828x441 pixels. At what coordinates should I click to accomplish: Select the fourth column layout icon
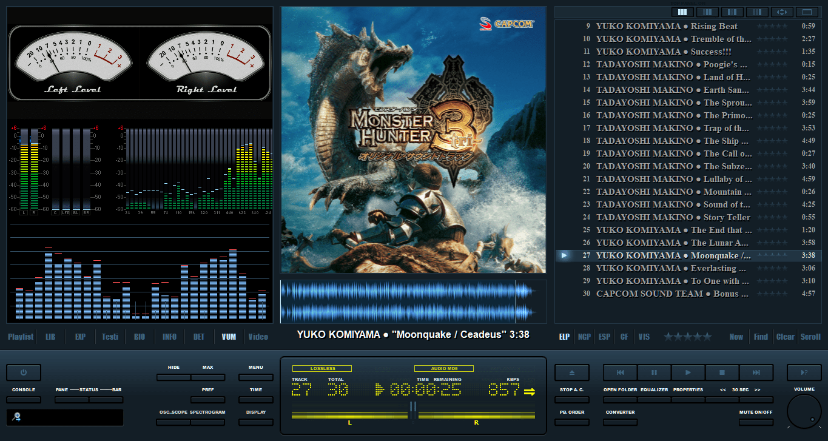(757, 12)
